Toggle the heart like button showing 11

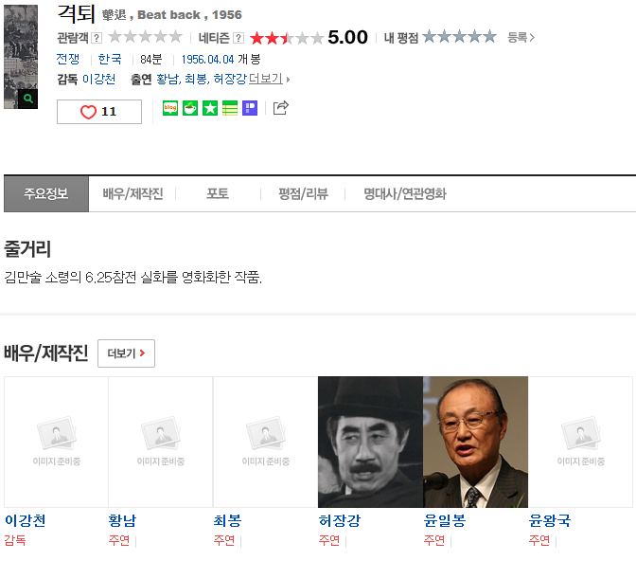99,112
